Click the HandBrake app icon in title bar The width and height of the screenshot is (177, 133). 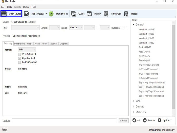pos(3,1)
